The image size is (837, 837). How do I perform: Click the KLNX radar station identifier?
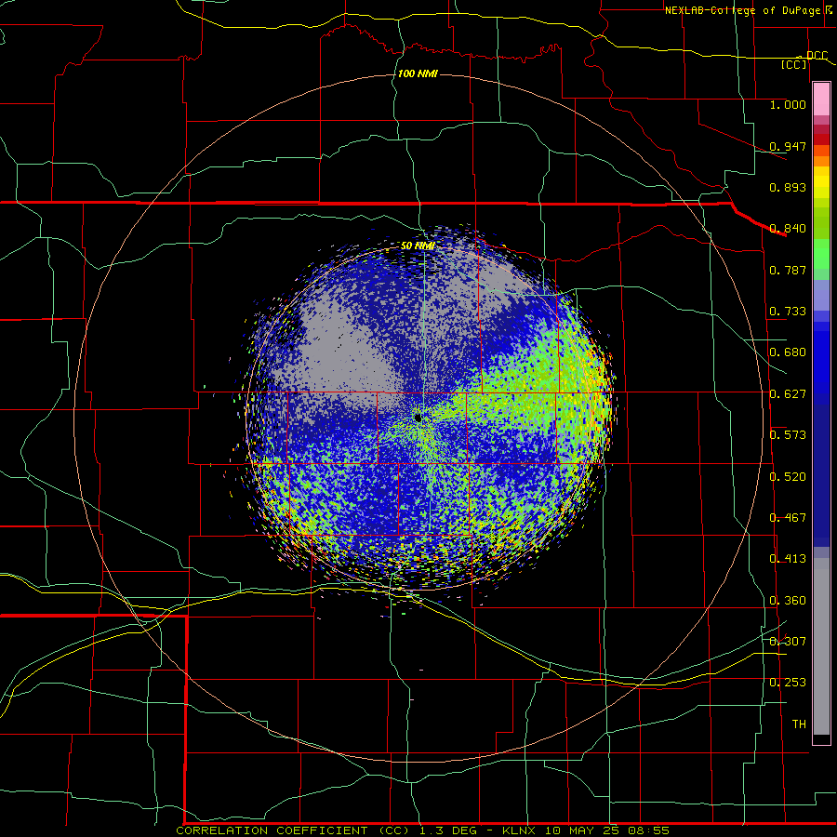(x=520, y=830)
